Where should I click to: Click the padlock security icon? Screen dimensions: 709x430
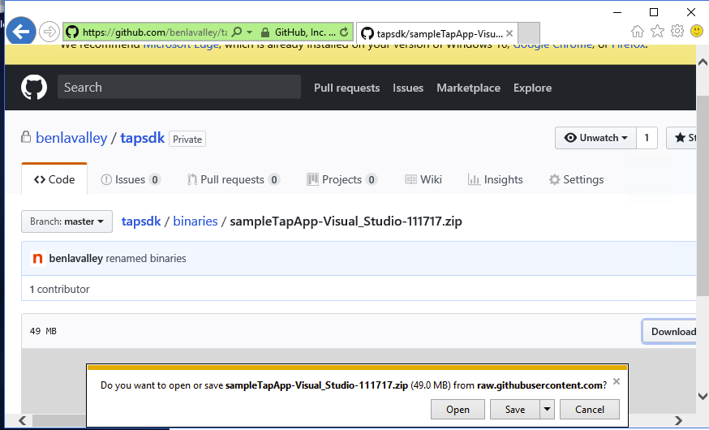pyautogui.click(x=265, y=32)
